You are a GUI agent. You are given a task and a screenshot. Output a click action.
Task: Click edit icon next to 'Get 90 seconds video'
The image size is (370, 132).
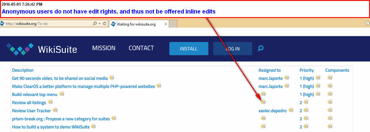112,78
